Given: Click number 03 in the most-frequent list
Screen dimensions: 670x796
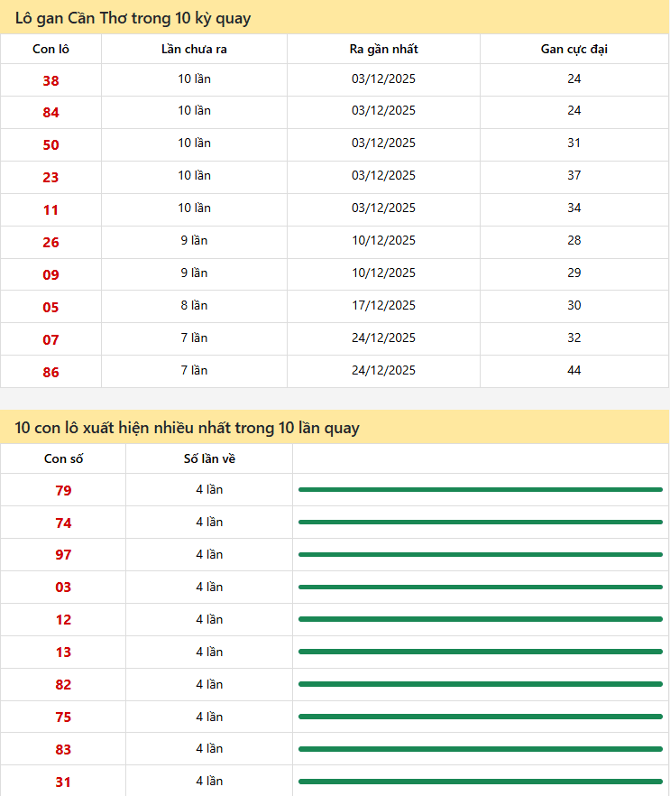Looking at the screenshot, I should [x=63, y=588].
